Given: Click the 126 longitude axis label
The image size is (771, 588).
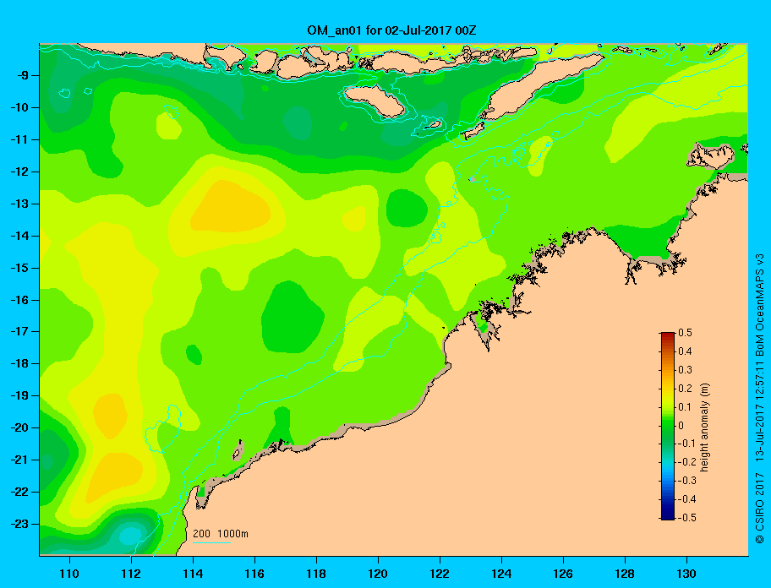Looking at the screenshot, I should tap(563, 574).
